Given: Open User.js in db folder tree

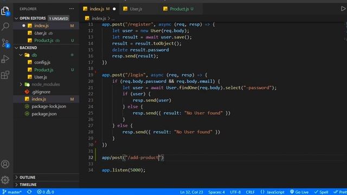Looking at the screenshot, I should [x=46, y=77].
